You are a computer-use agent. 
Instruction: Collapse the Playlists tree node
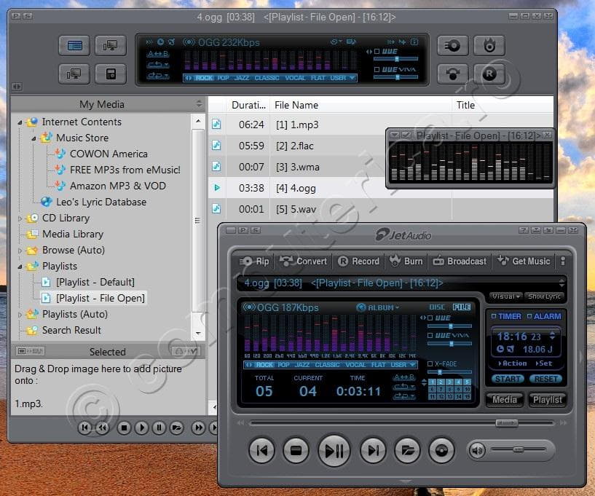[20, 267]
